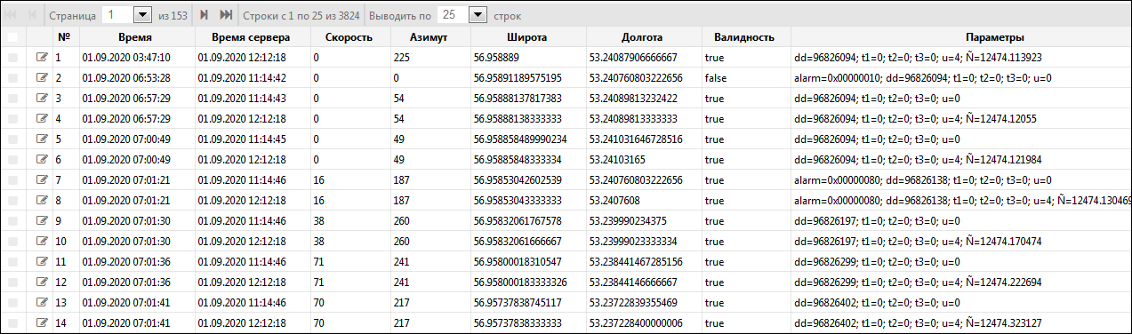Go to the first page of results
The image size is (1132, 334).
click(x=12, y=15)
